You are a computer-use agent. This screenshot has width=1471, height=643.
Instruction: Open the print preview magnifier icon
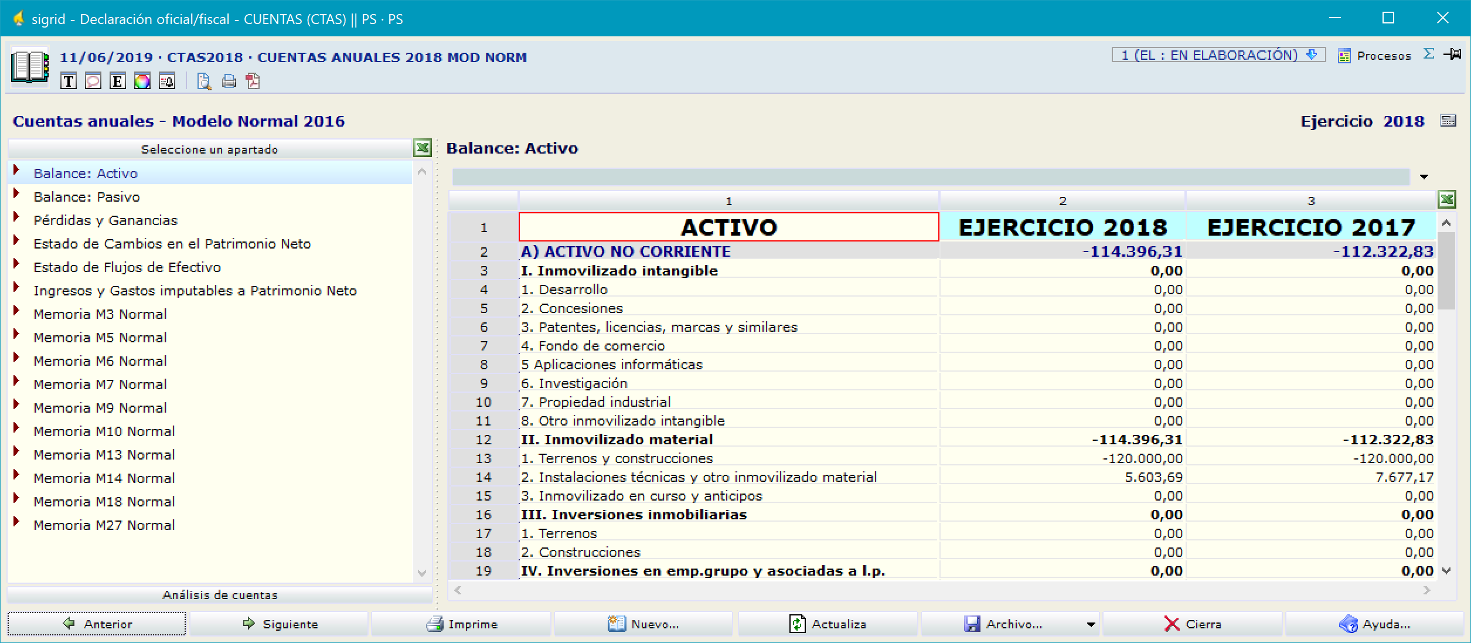[x=204, y=81]
